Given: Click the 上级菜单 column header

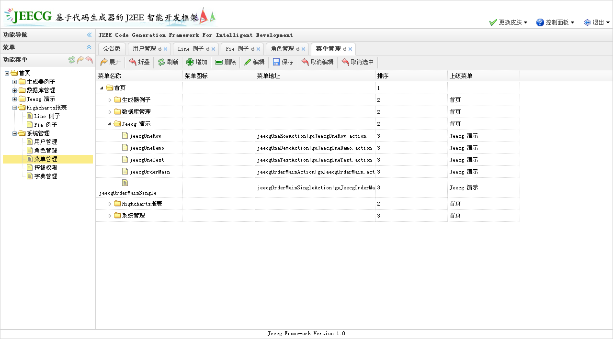Looking at the screenshot, I should pyautogui.click(x=484, y=76).
